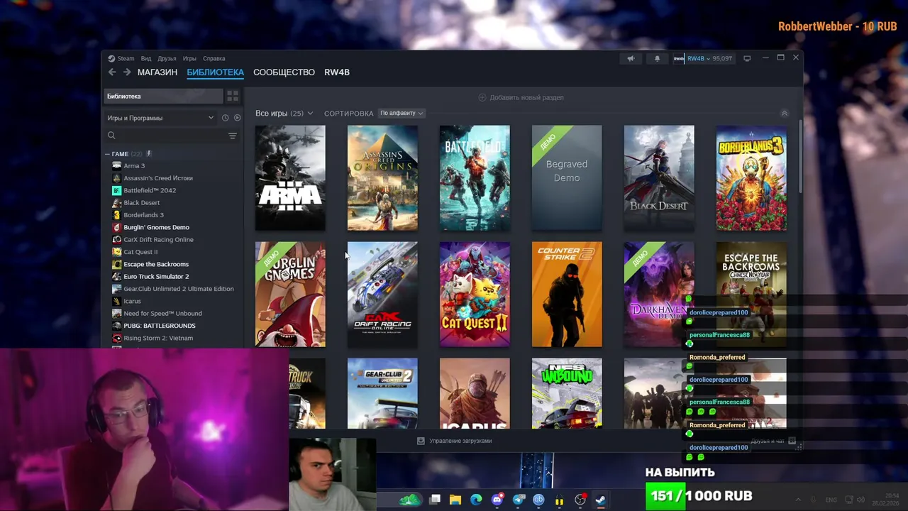Show recent games clock filter
Viewport: 908px width, 511px height.
coord(225,118)
